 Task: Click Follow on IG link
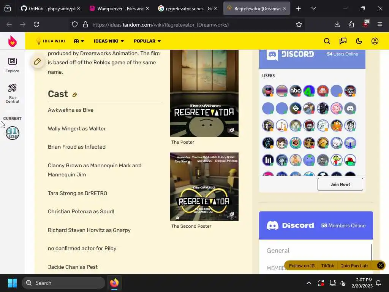click(302, 266)
